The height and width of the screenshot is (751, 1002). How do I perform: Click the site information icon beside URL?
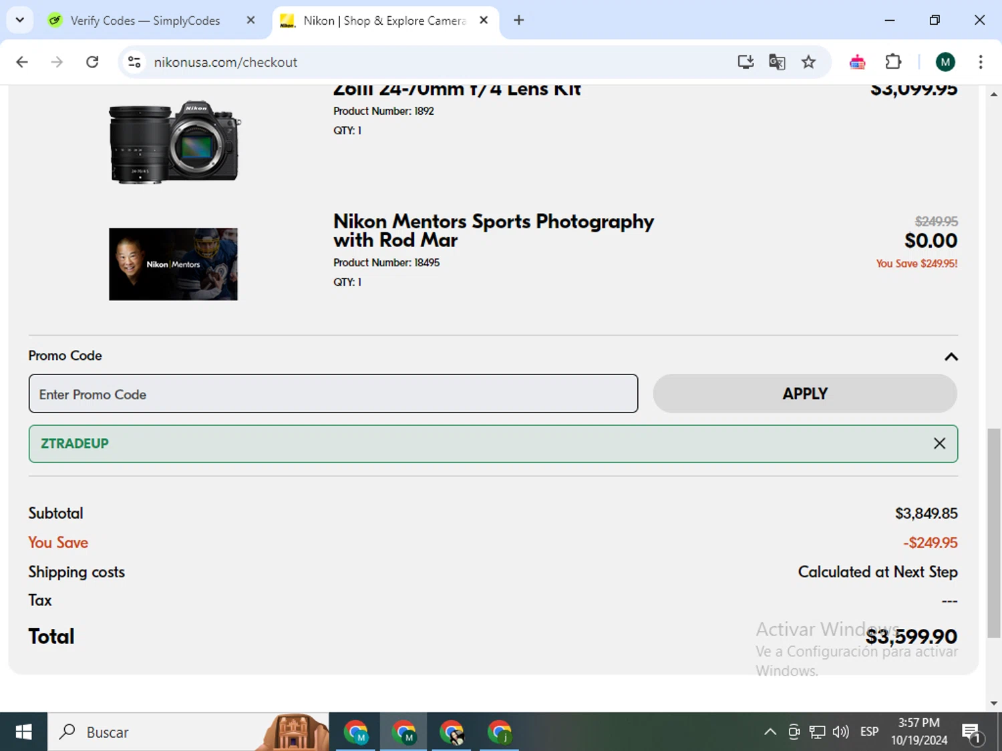(x=134, y=62)
